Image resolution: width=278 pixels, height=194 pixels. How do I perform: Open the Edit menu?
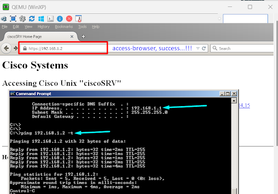pyautogui.click(x=16, y=27)
